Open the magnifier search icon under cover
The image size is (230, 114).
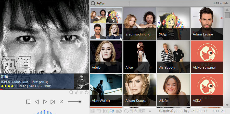[x=71, y=92]
